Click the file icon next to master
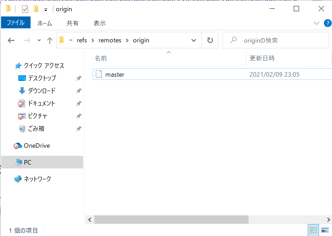The width and height of the screenshot is (332, 236). pos(99,74)
